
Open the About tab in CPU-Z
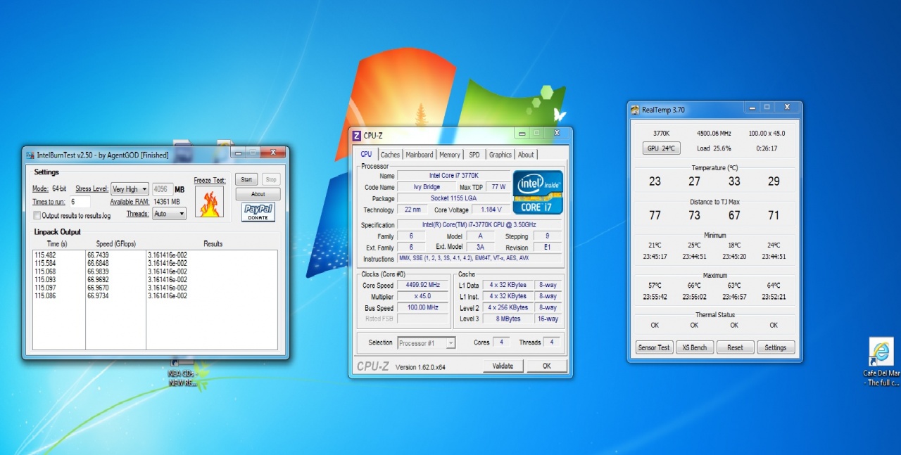(x=527, y=155)
